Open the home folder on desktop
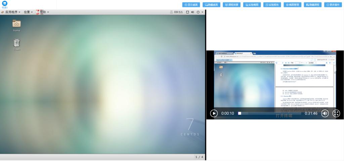Screen dimensions: 344x161 pyautogui.click(x=16, y=24)
